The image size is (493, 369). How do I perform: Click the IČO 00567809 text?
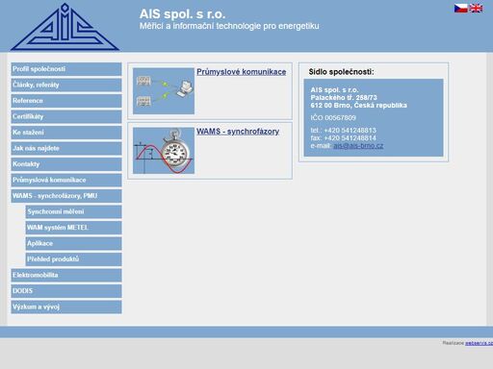pyautogui.click(x=333, y=118)
